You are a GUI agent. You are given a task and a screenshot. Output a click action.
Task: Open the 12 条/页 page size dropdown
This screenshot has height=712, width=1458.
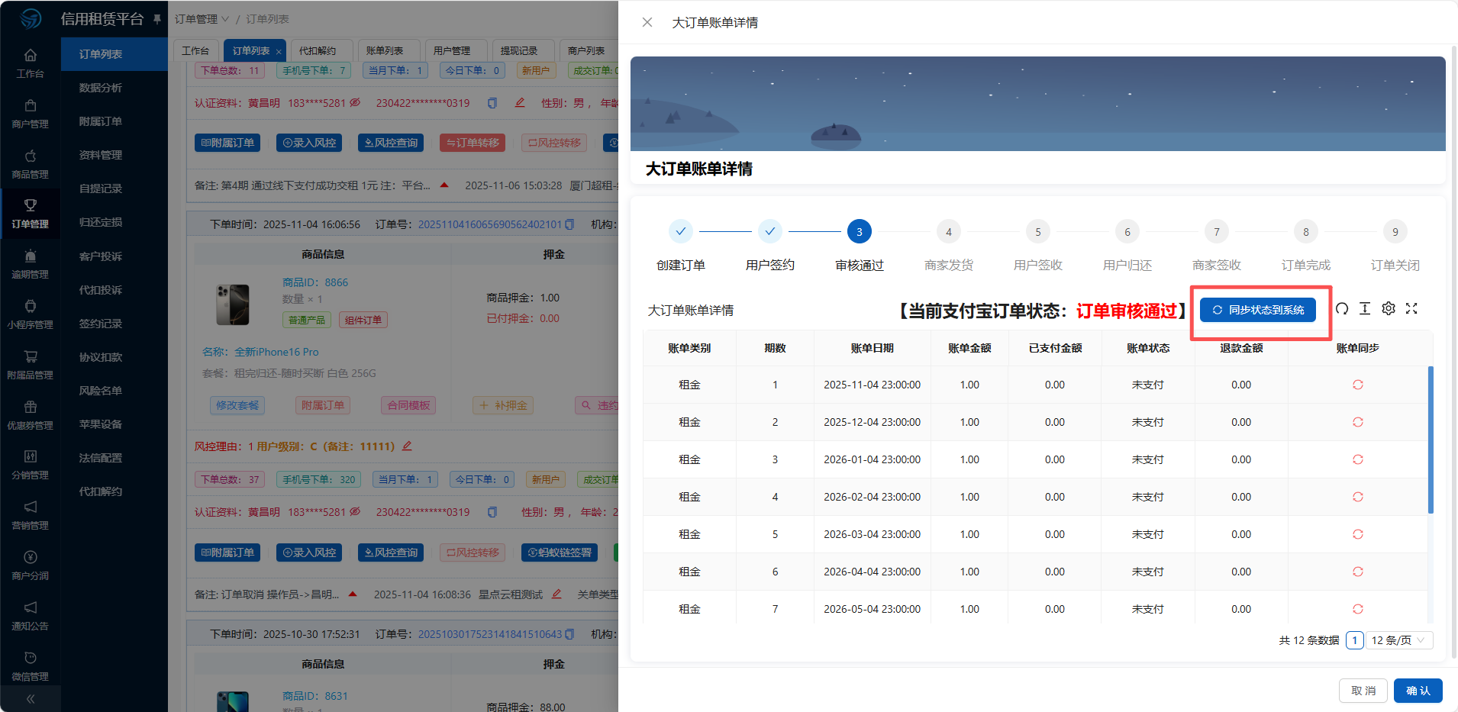click(x=1398, y=640)
